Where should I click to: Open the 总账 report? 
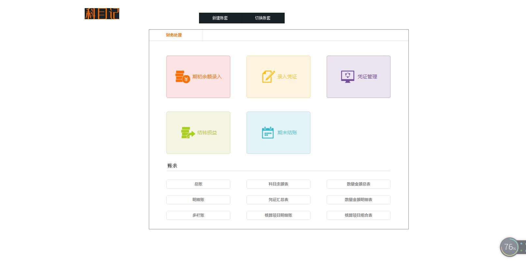[x=198, y=184]
